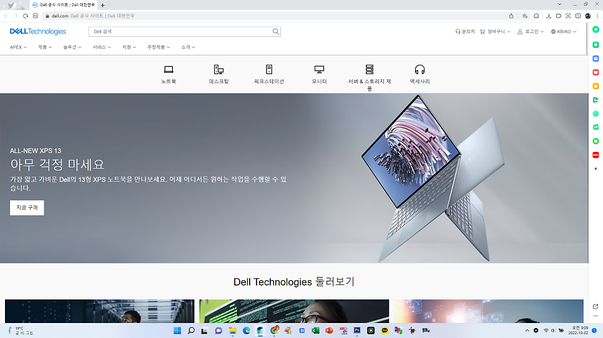
Task: Open the taskbar clock showing 2022-10-02
Action: [x=578, y=331]
